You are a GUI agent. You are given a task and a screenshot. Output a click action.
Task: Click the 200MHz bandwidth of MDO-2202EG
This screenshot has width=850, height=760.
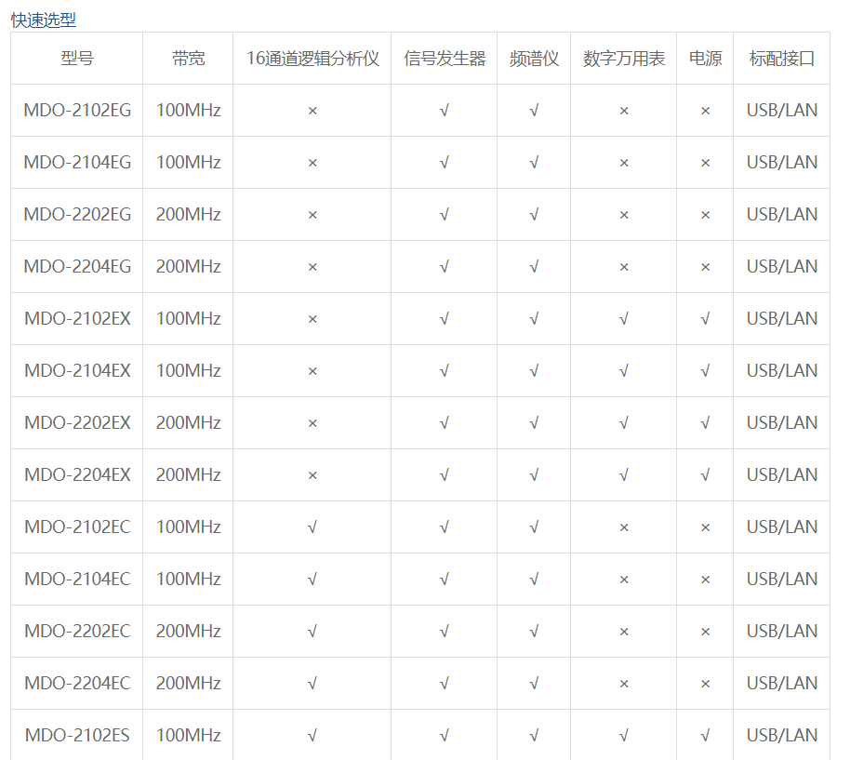(x=188, y=215)
